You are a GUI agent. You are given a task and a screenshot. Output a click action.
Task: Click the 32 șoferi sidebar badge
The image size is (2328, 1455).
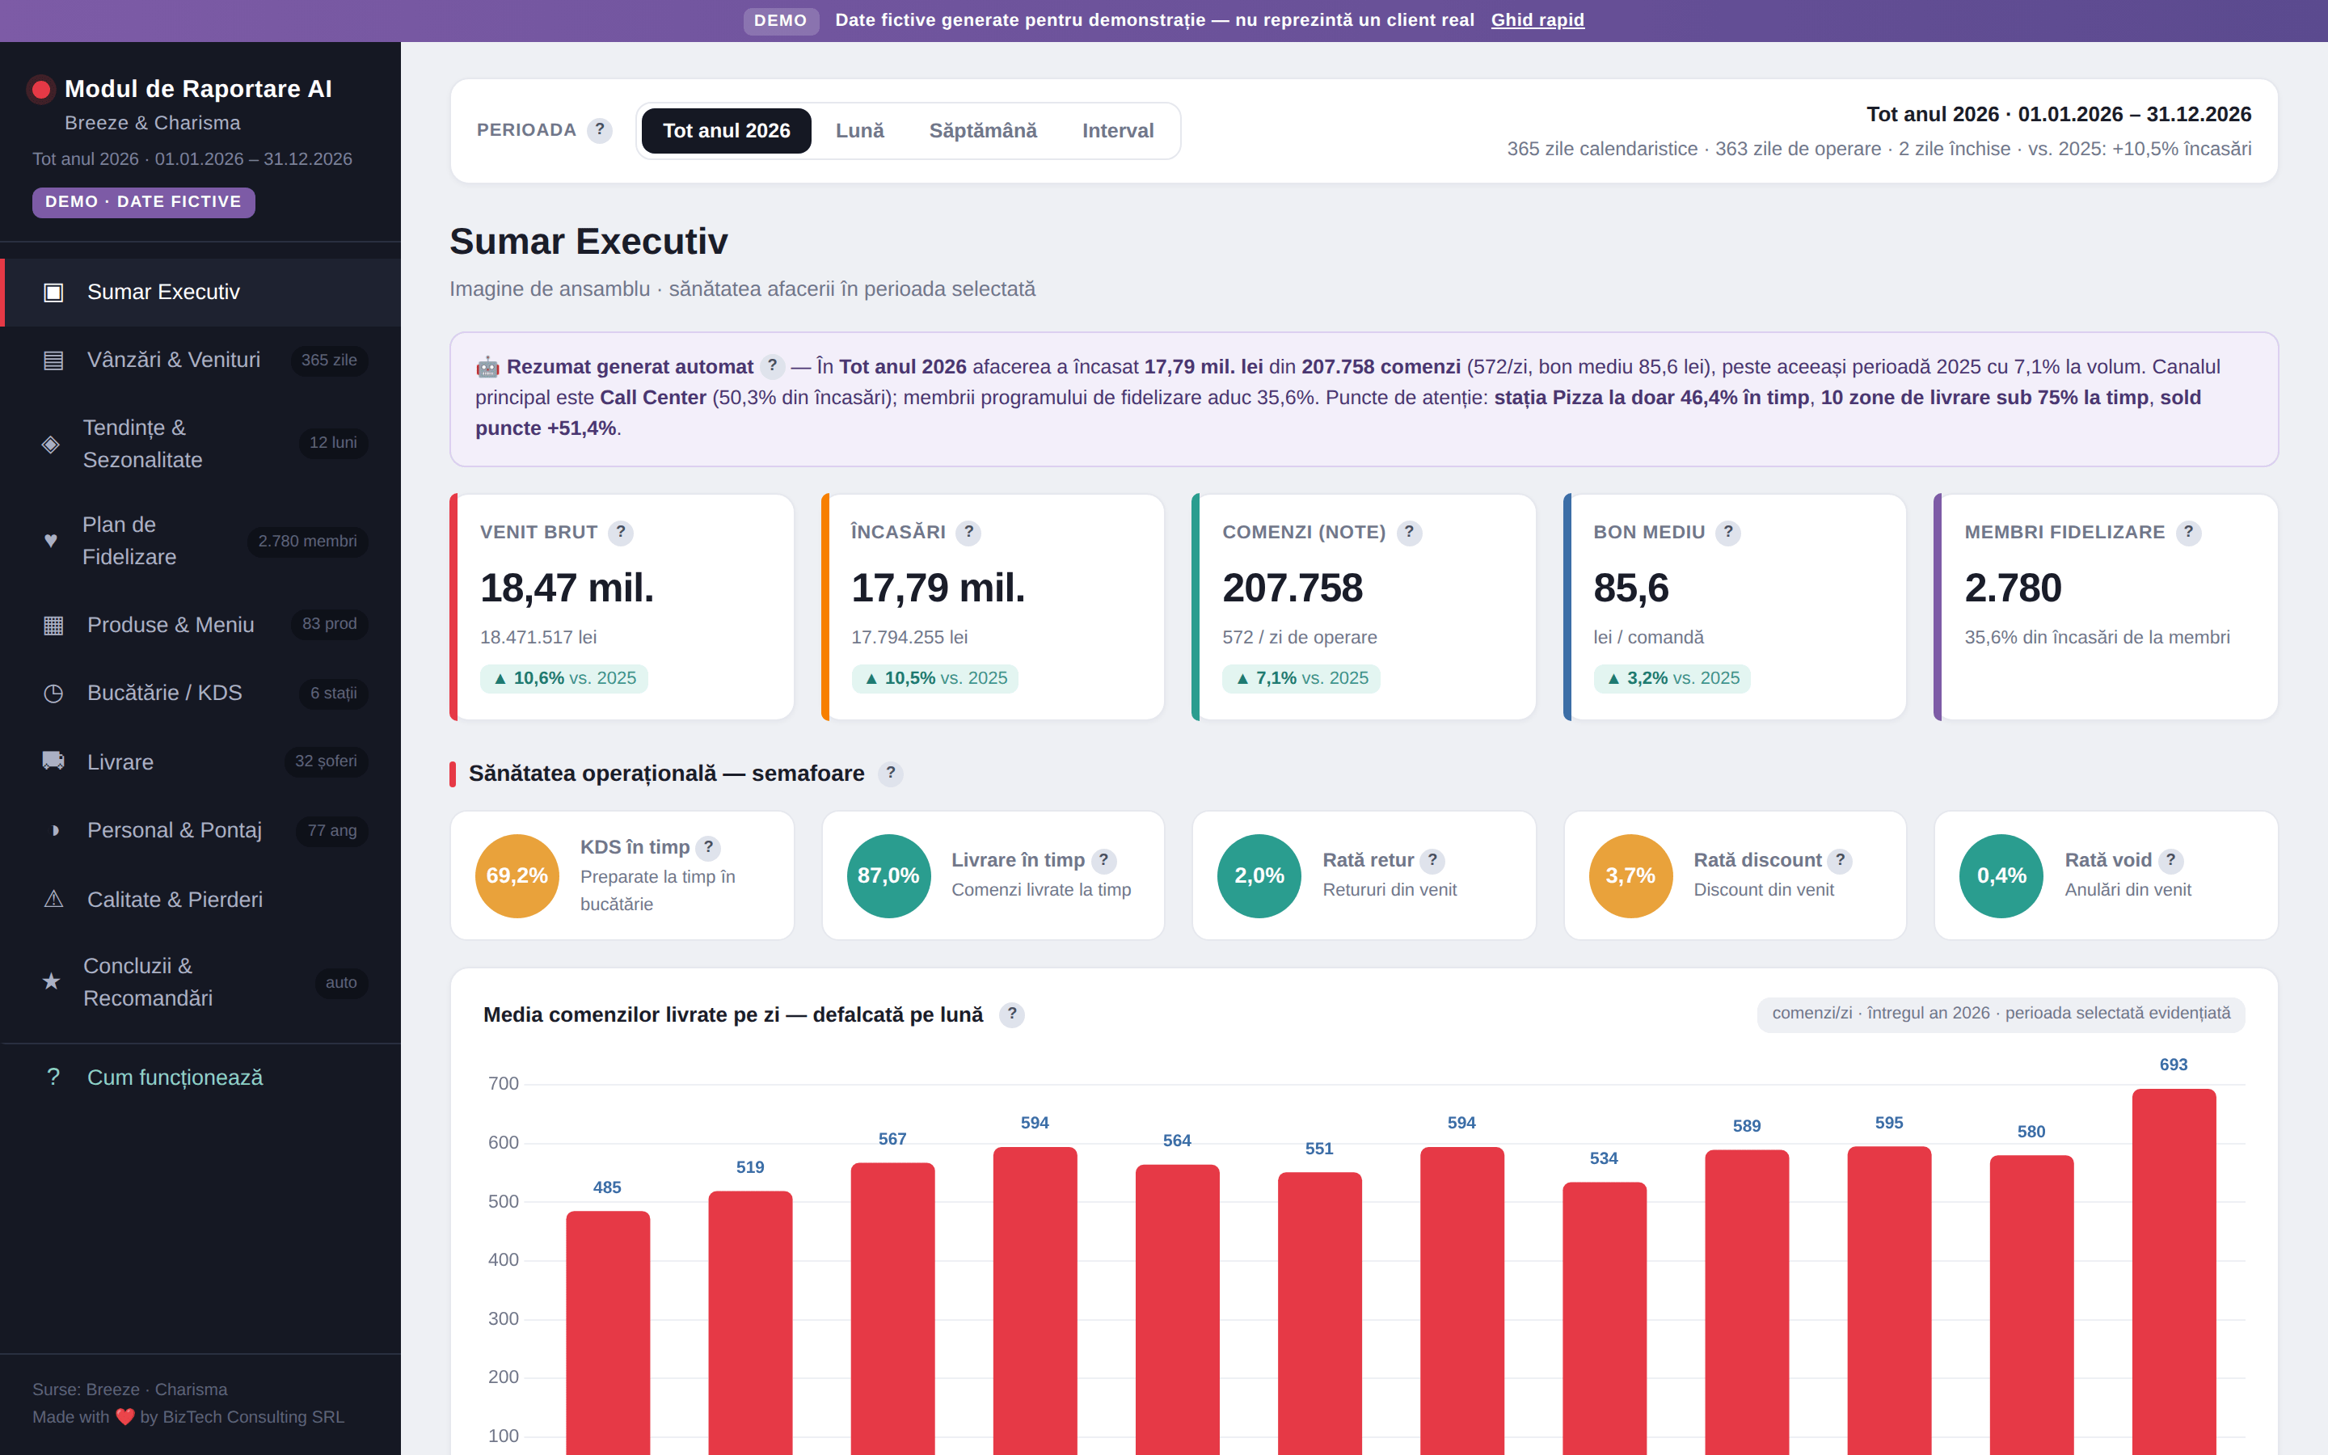(x=325, y=761)
